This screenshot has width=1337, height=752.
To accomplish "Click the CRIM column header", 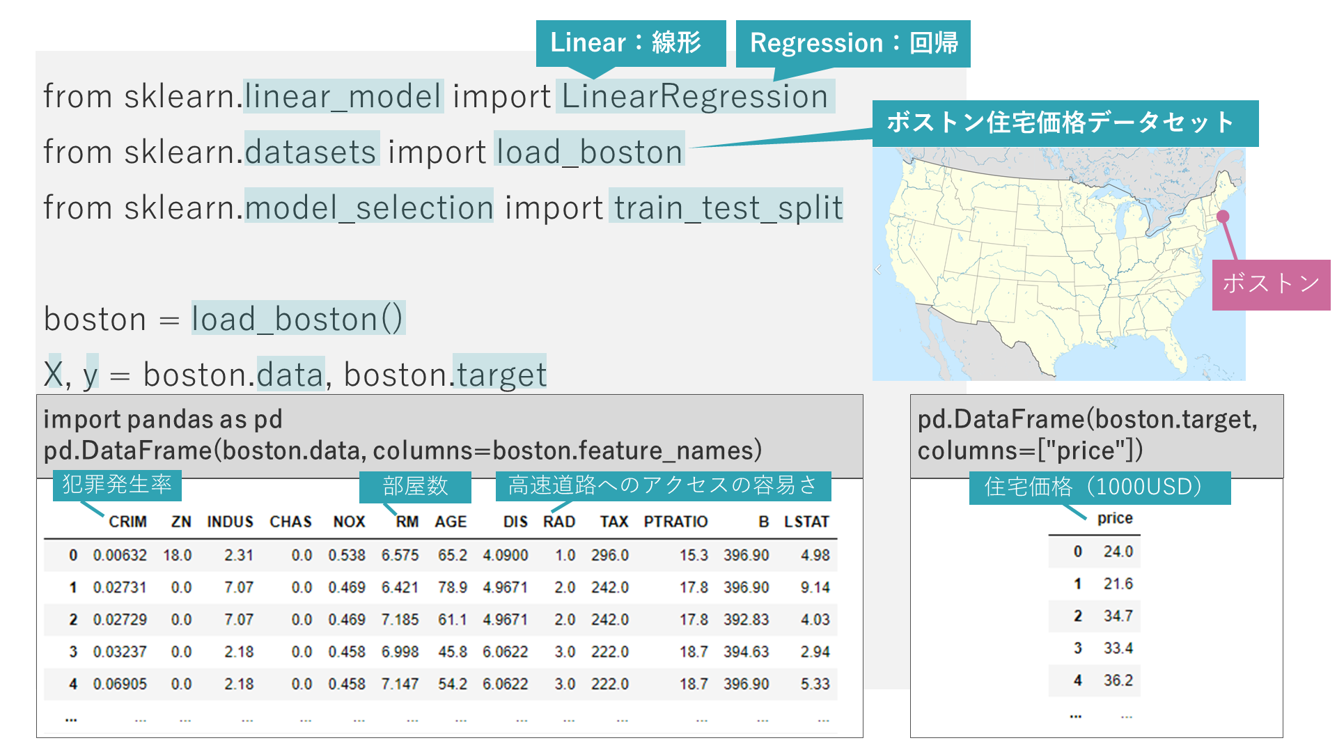I will 127,522.
